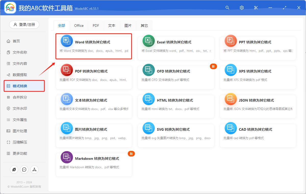
Task: Switch to the 图片 tab
Action: coord(128,25)
